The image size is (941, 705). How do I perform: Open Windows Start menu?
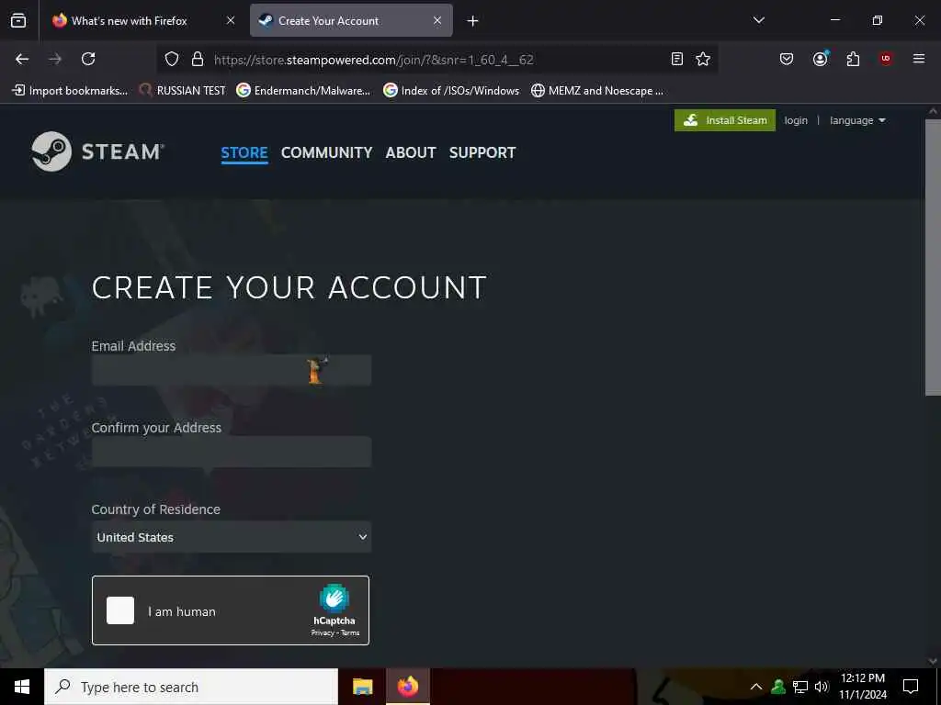(22, 687)
